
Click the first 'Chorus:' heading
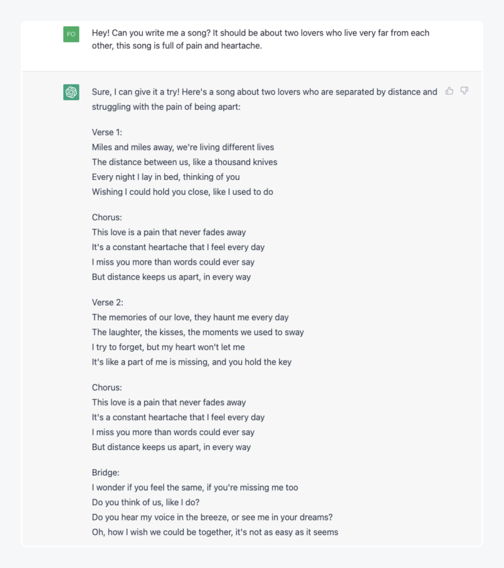click(107, 218)
